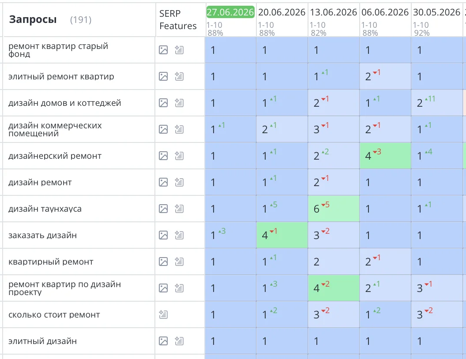Screen dimensions: 466x359
Task: Click green position 4 cell for 'заказать дизайн'
Action: tap(282, 235)
